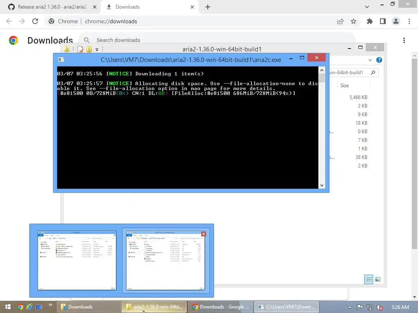Show hidden system tray icons arrow
This screenshot has height=313, width=418.
(x=350, y=307)
